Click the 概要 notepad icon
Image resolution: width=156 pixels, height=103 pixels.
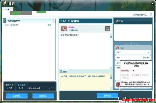coord(61,71)
